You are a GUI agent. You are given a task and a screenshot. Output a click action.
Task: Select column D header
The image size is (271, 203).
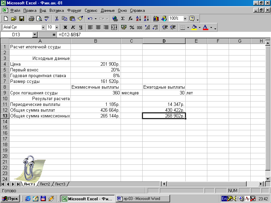point(164,41)
